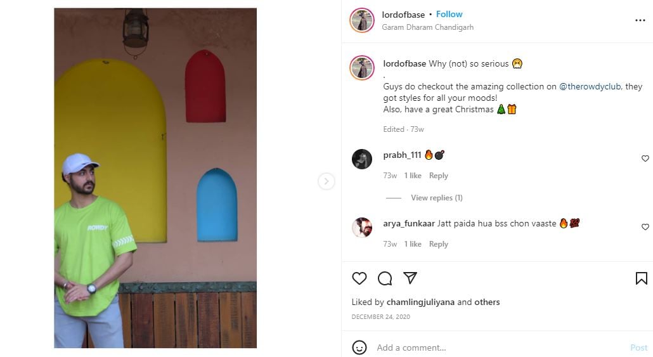Screen dimensions: 653x357
Task: Open the three-dot more options menu
Action: pyautogui.click(x=640, y=20)
